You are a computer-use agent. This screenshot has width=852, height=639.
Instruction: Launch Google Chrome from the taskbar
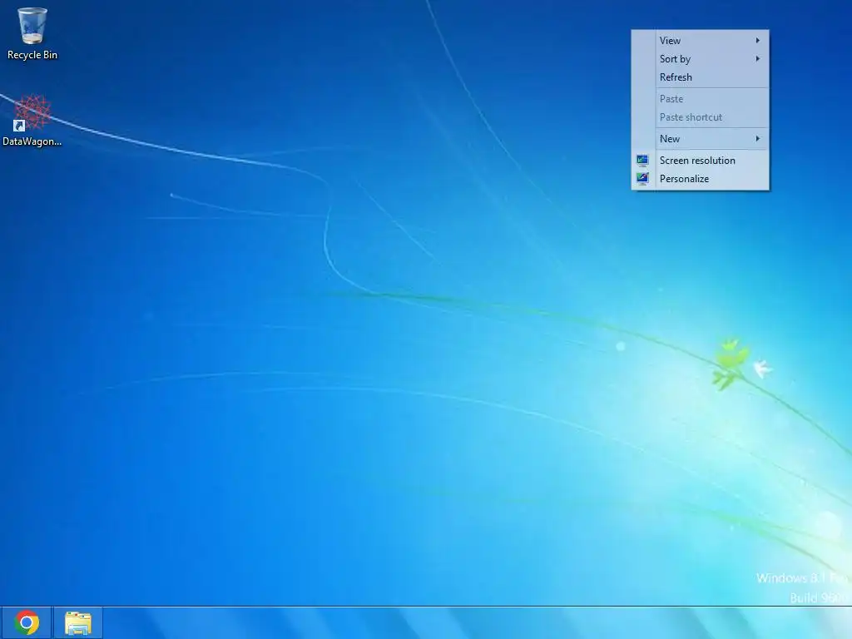(x=27, y=622)
